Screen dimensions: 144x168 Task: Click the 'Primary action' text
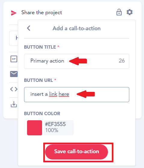tap(47, 61)
